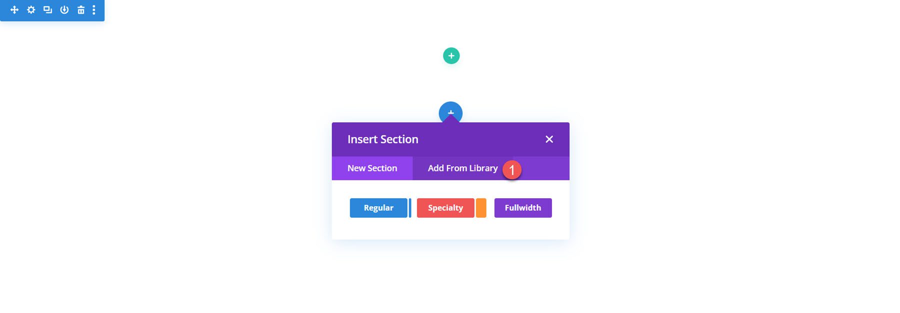
Task: Switch to the Add From Library tab
Action: [x=462, y=168]
